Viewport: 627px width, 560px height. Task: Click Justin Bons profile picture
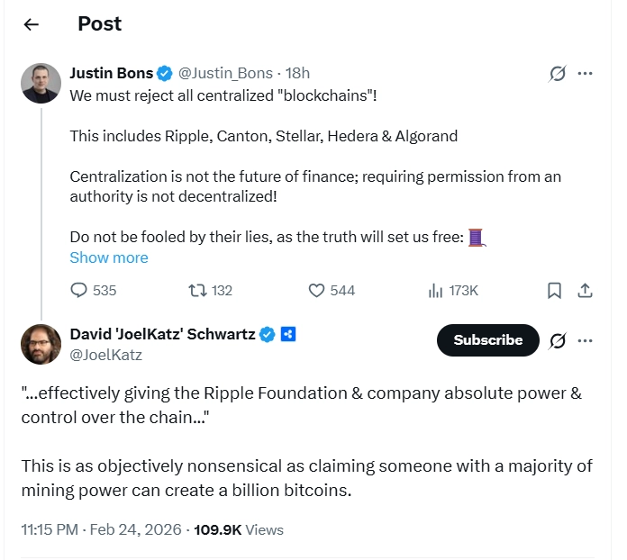[41, 83]
